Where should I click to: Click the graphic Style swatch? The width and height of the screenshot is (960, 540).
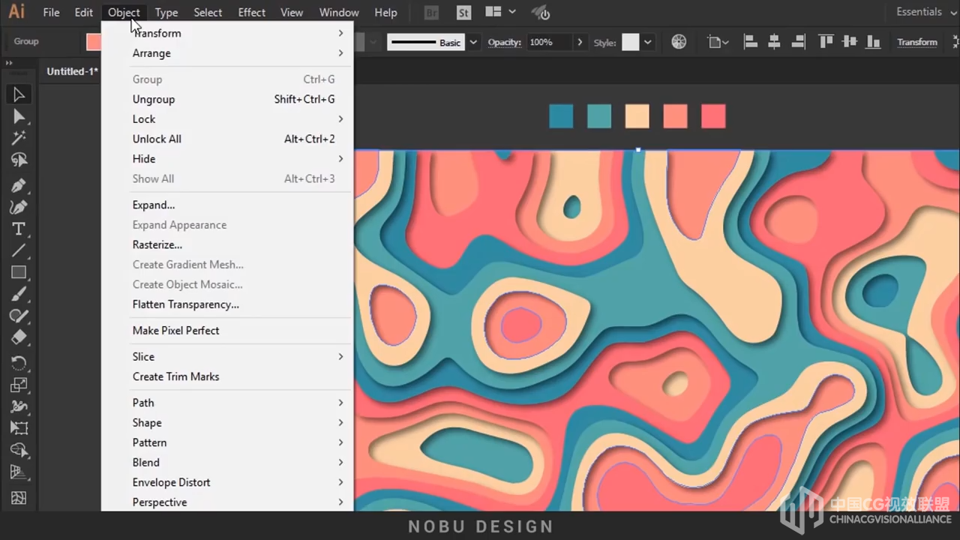coord(631,43)
